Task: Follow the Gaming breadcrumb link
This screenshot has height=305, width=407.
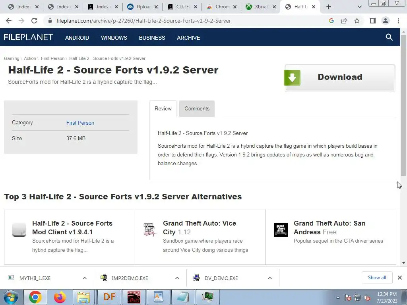Action: (12, 59)
